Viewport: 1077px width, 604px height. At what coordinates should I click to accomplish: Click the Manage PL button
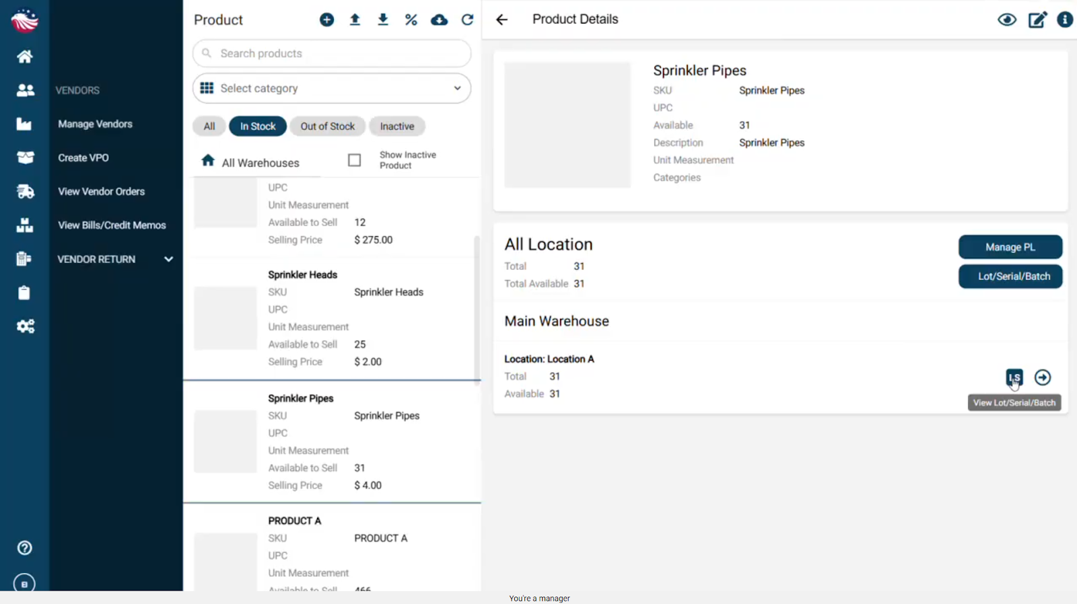coord(1010,247)
